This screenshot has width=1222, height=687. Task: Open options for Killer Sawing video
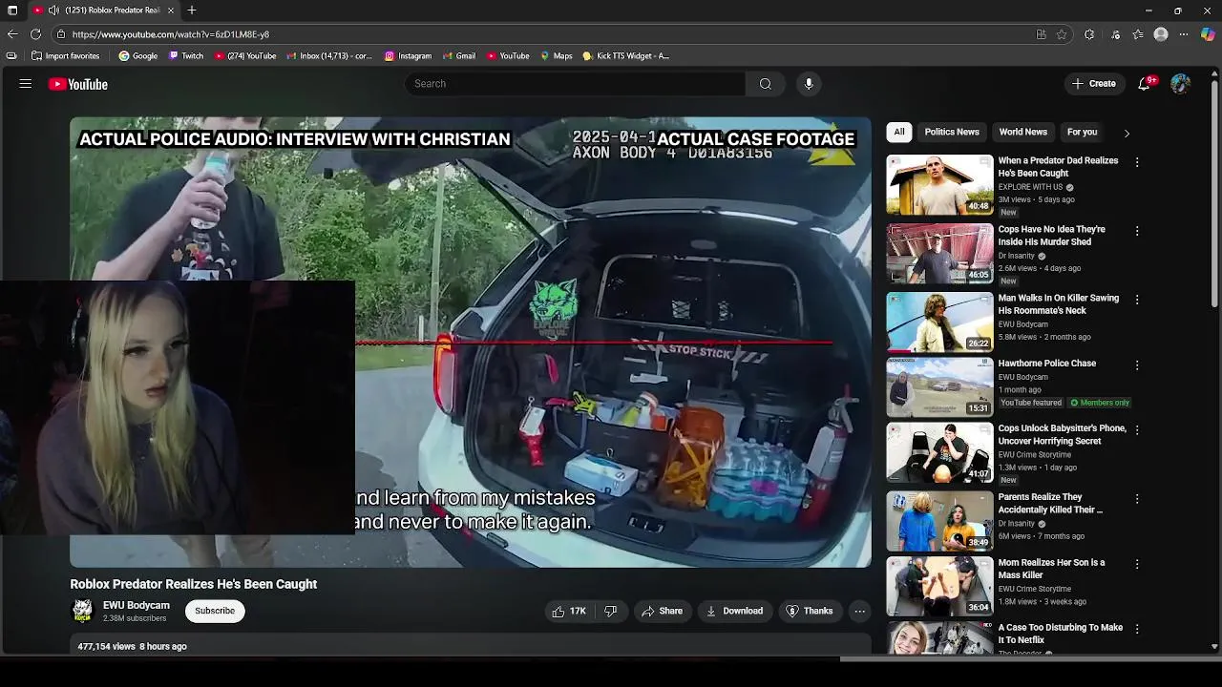click(1137, 300)
